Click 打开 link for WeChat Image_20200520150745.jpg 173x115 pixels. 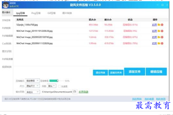(154, 37)
